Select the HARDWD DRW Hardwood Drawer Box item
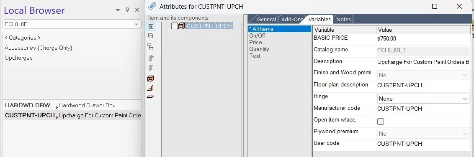The height and width of the screenshot is (157, 474). click(72, 106)
